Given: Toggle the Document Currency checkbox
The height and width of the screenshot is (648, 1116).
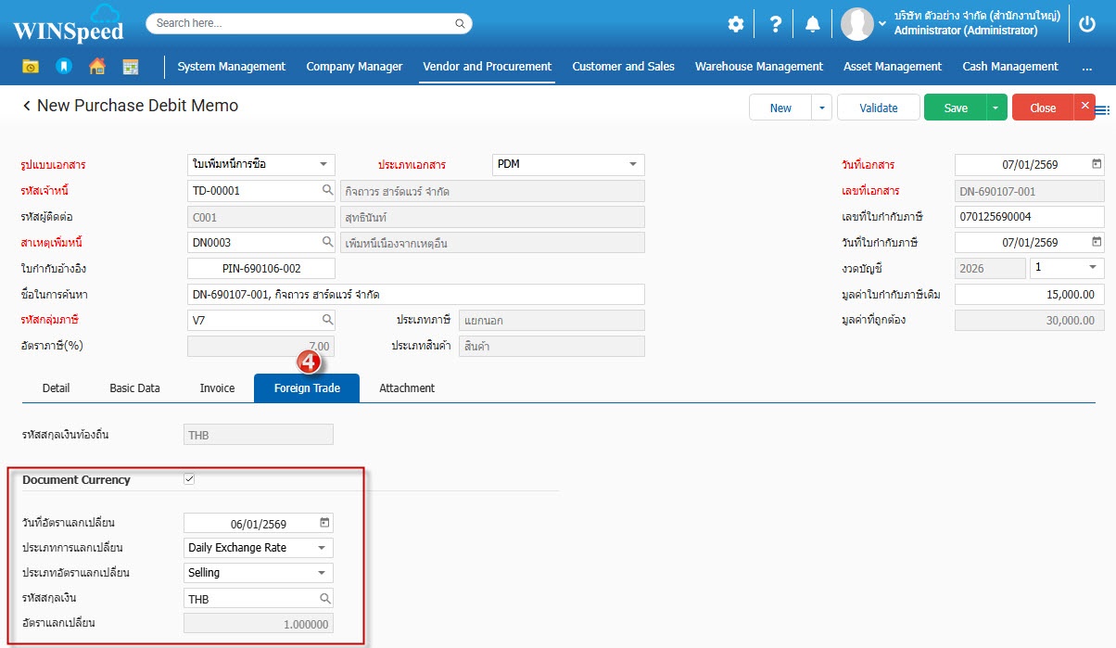Looking at the screenshot, I should tap(190, 479).
